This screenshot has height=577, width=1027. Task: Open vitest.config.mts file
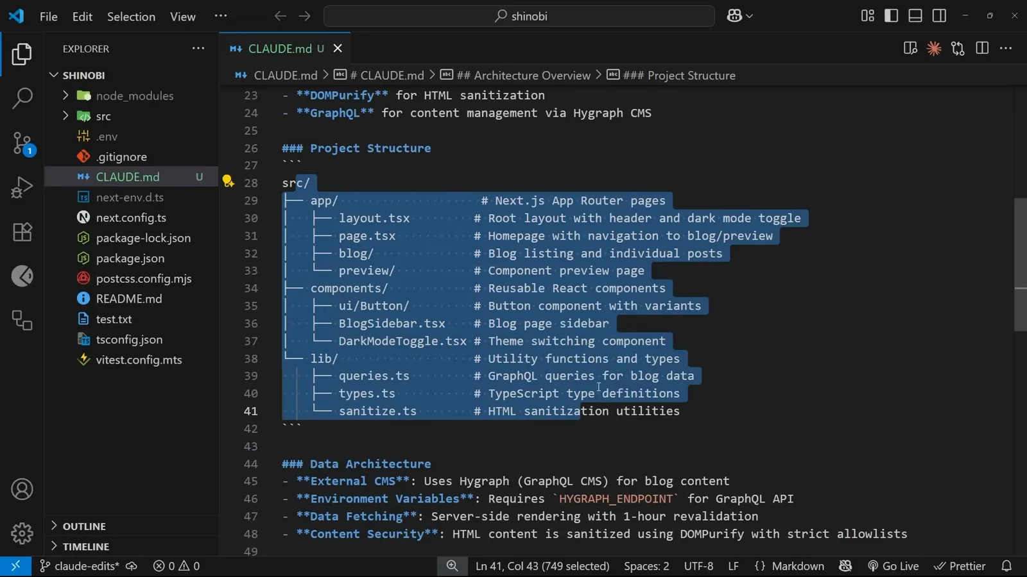131,360
